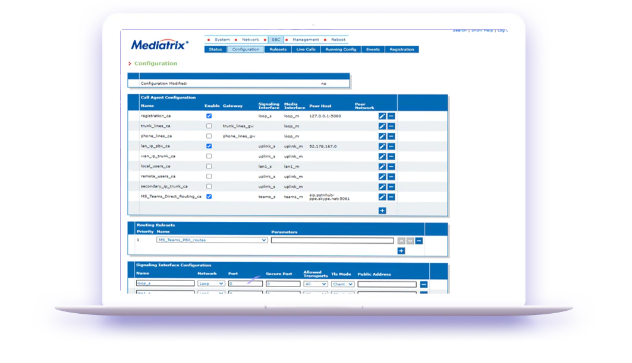The width and height of the screenshot is (632, 363).
Task: Add a new routing ruleset
Action: 401,251
